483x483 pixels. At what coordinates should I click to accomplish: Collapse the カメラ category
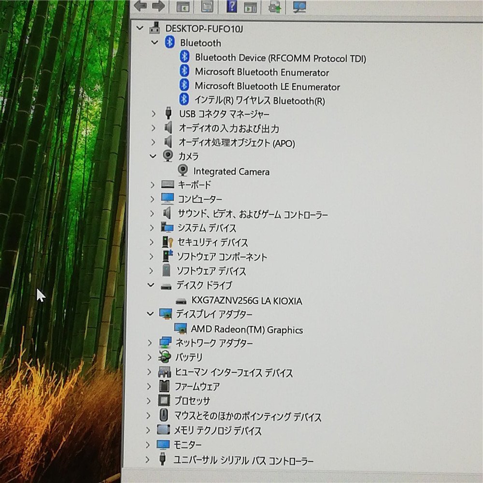click(153, 156)
